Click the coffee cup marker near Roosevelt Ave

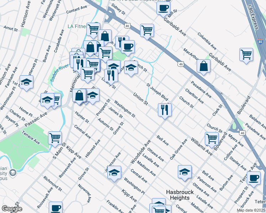[55, 208]
